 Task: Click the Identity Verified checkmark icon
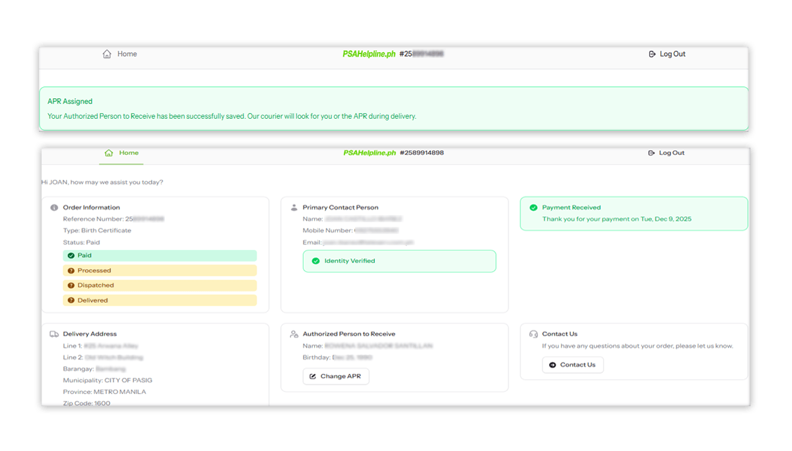(x=316, y=261)
